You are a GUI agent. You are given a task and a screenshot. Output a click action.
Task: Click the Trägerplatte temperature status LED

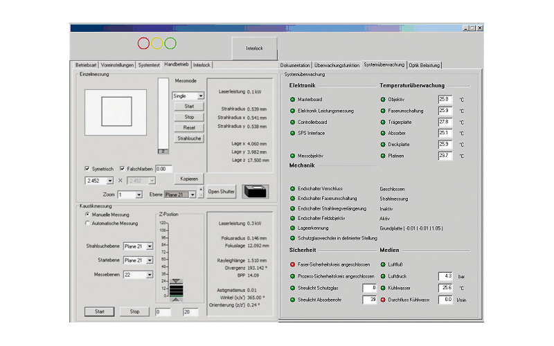pyautogui.click(x=383, y=122)
